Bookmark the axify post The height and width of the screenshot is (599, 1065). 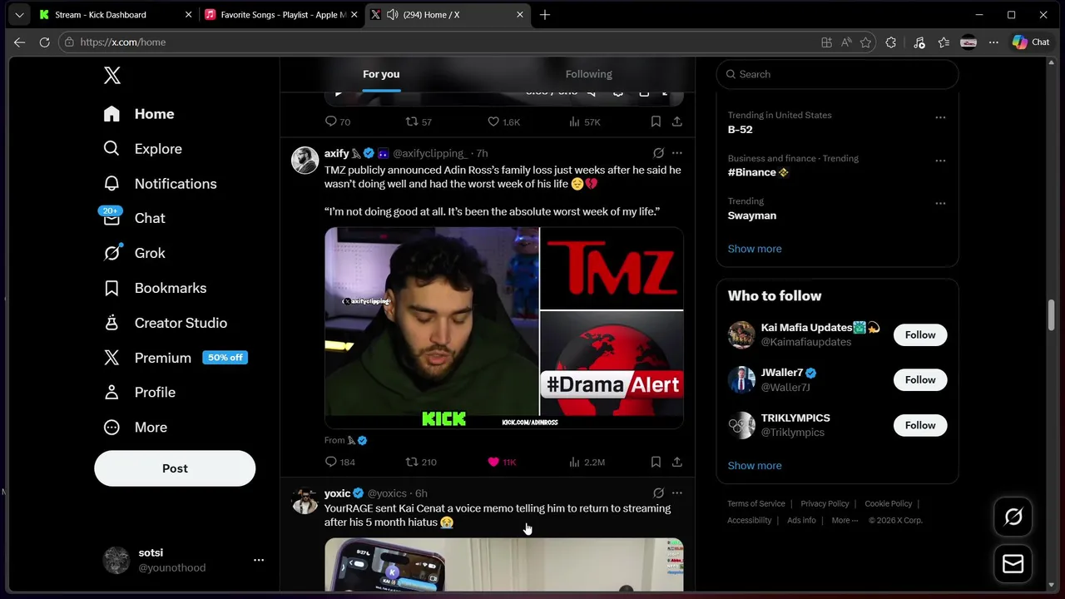point(656,462)
